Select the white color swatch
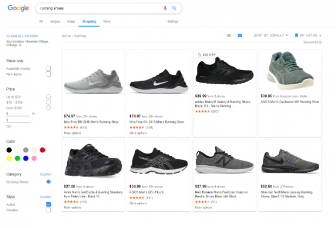 click(x=17, y=150)
